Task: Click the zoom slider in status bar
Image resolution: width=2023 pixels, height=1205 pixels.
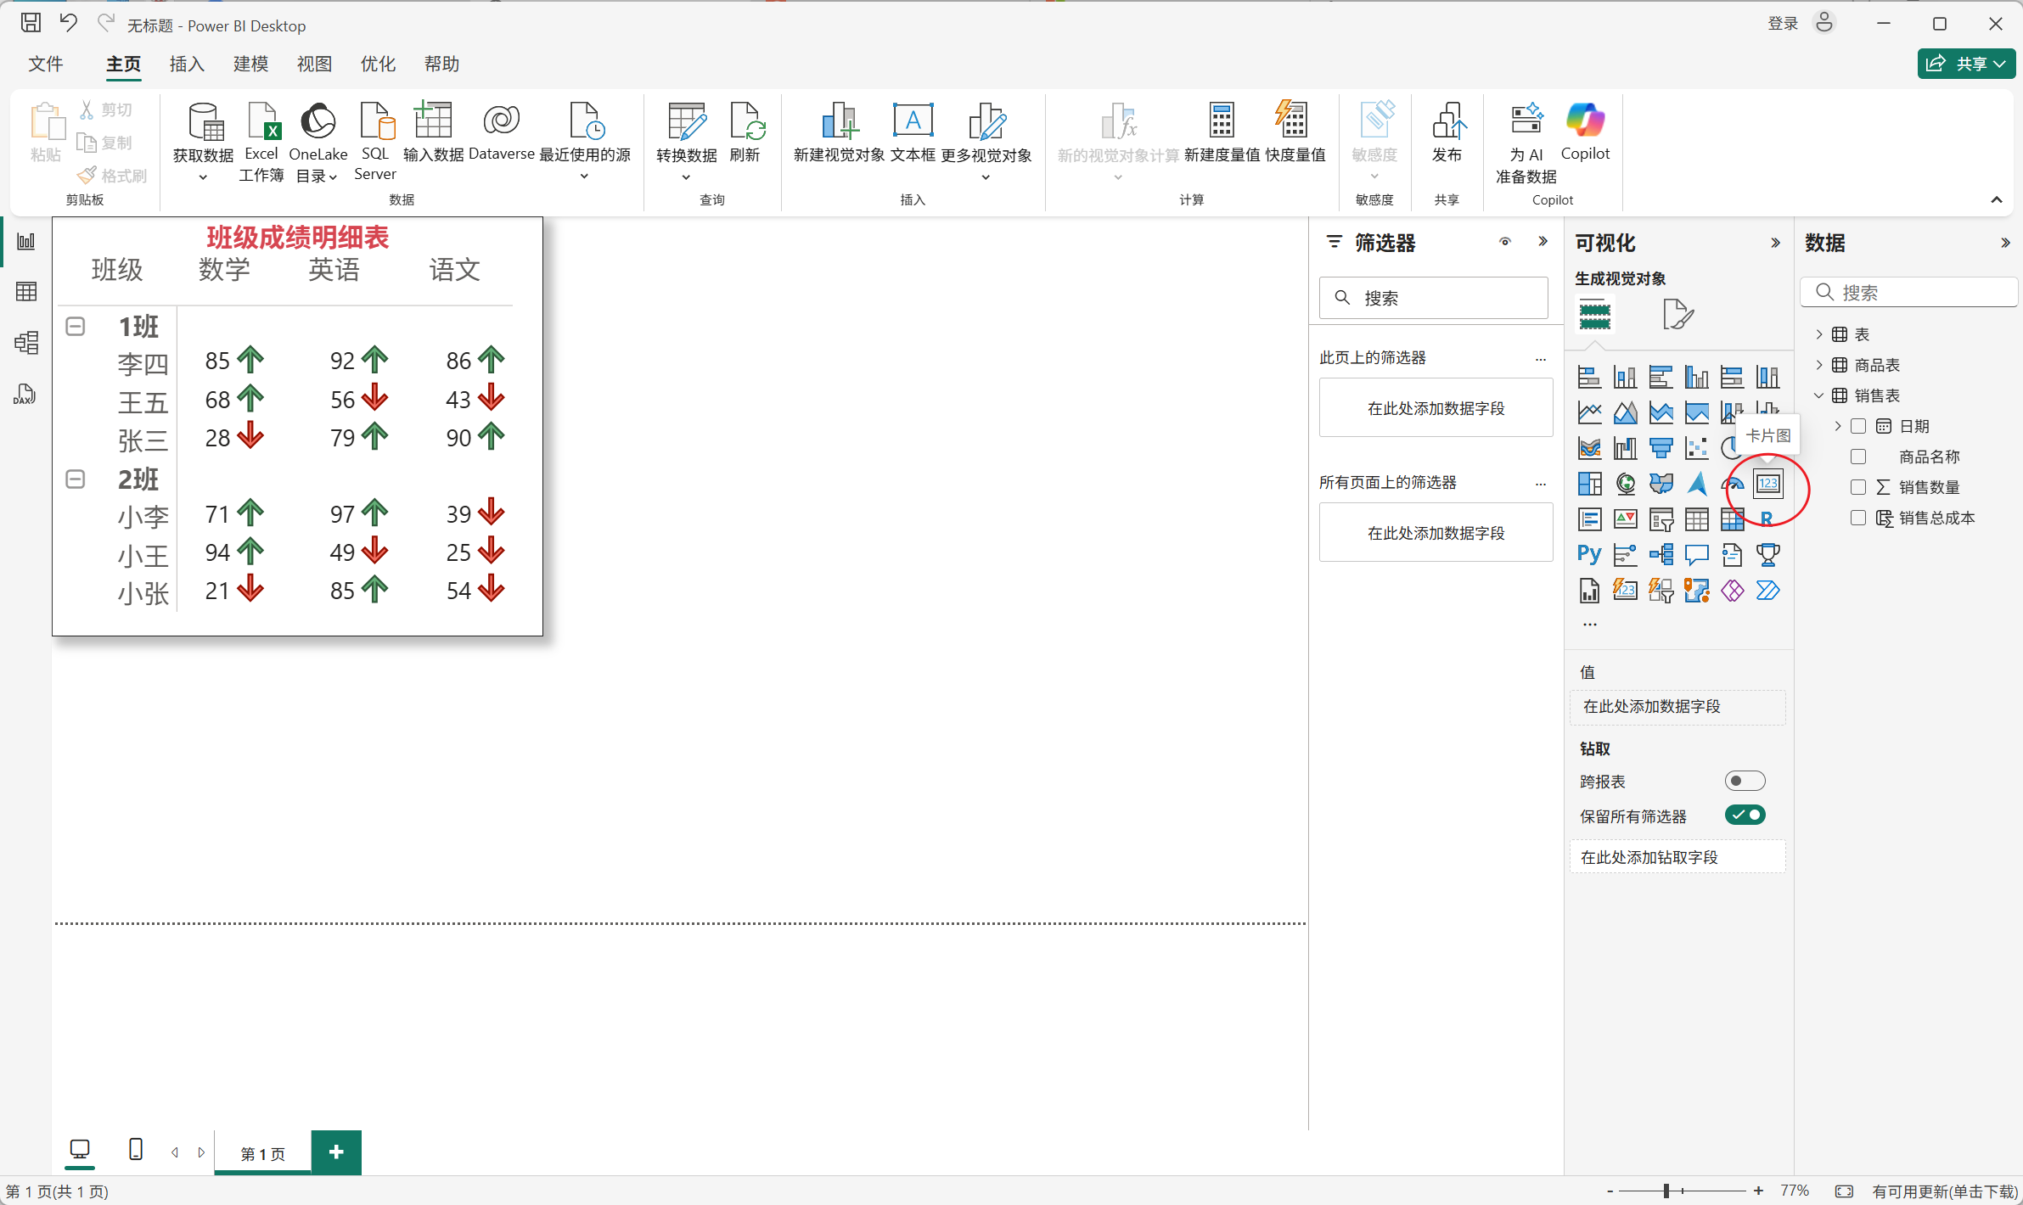Action: pyautogui.click(x=1666, y=1191)
